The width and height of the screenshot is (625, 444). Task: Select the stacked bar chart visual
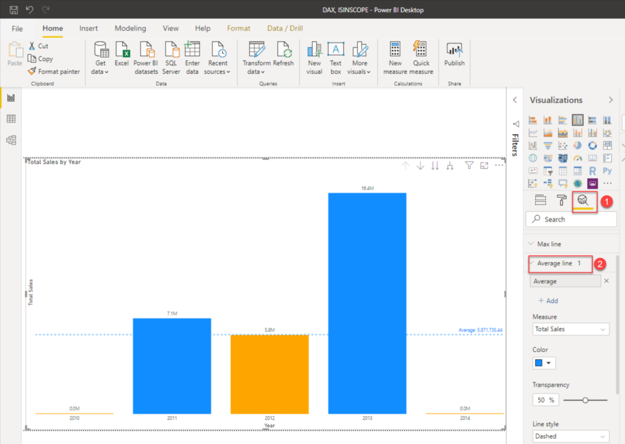click(x=533, y=120)
